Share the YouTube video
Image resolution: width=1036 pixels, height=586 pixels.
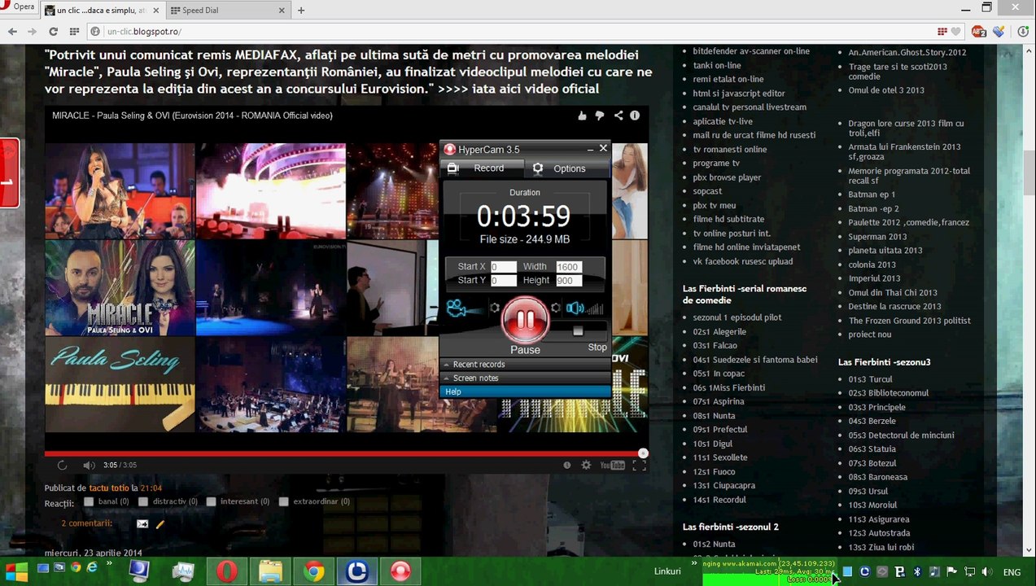[619, 116]
